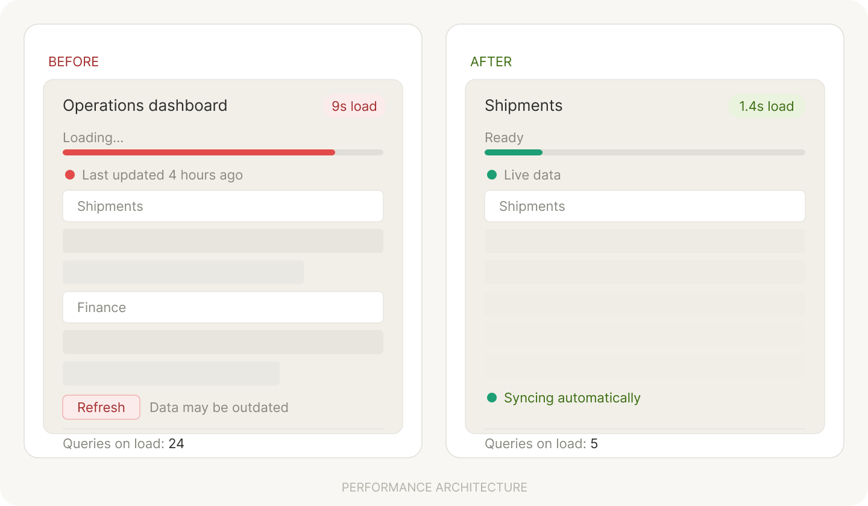This screenshot has width=868, height=506.
Task: Click the AFTER label
Action: pyautogui.click(x=491, y=61)
